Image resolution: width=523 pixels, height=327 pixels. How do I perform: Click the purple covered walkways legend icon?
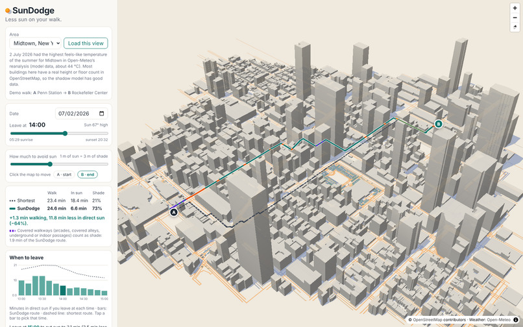12,230
